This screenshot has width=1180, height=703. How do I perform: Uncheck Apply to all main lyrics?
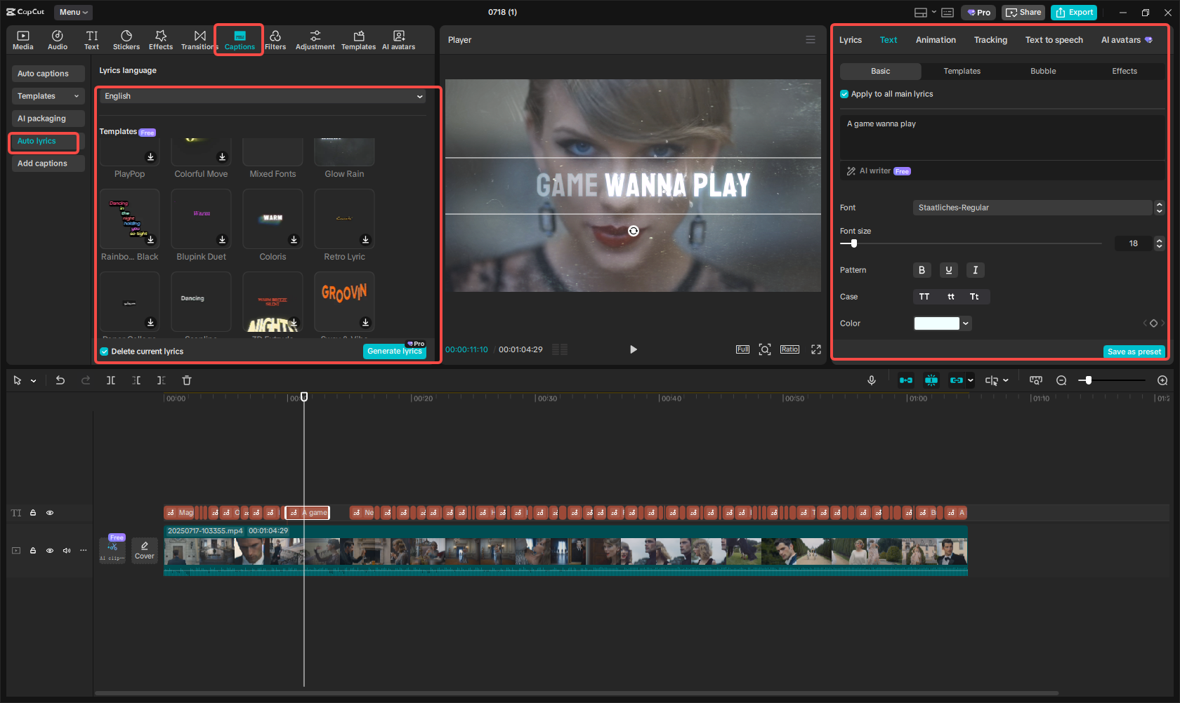point(844,94)
